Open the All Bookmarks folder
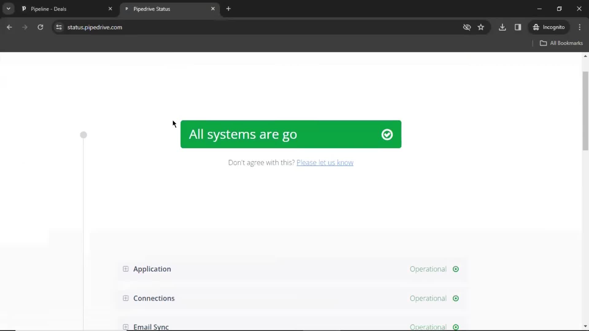589x331 pixels. 561,43
